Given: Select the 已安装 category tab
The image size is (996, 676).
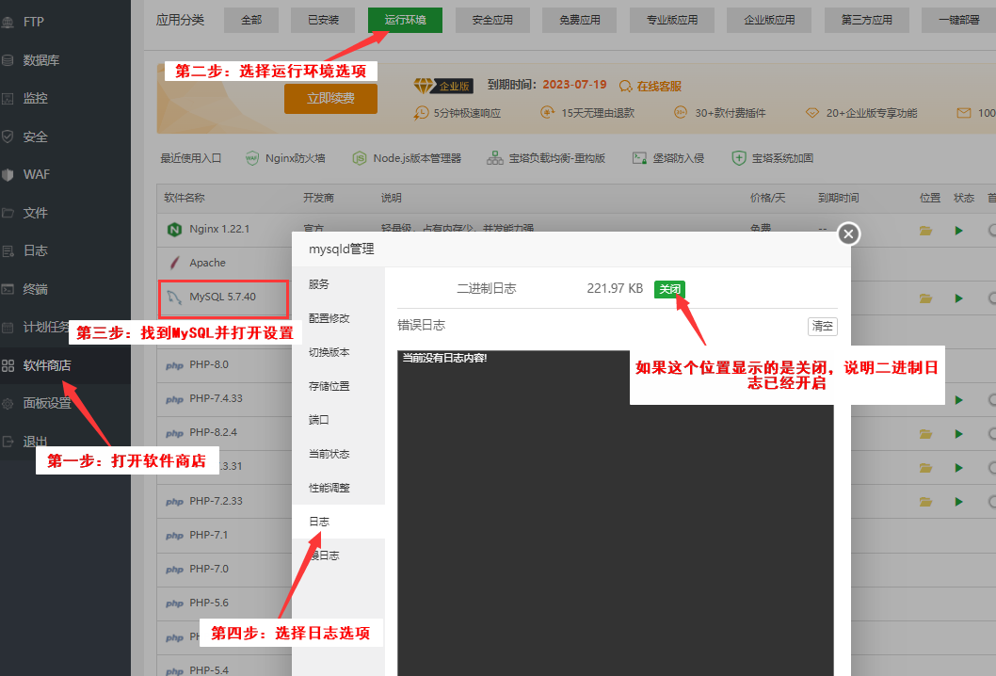Looking at the screenshot, I should tap(323, 21).
